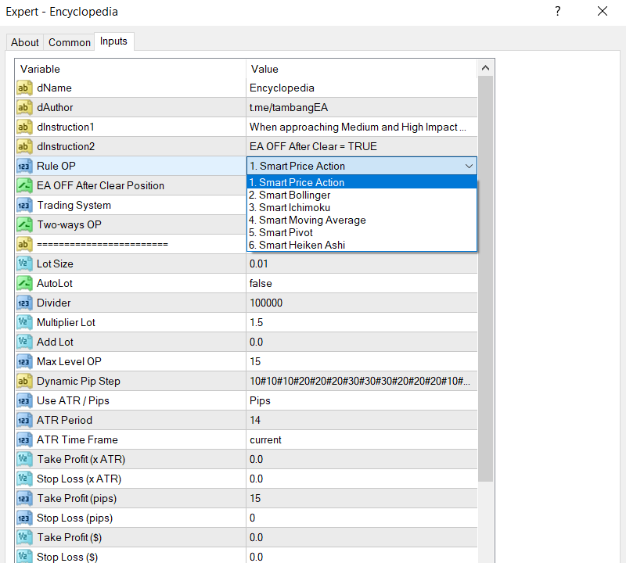Choose 5. Smart Pivot option
Screen dimensions: 626x563
tap(362, 232)
